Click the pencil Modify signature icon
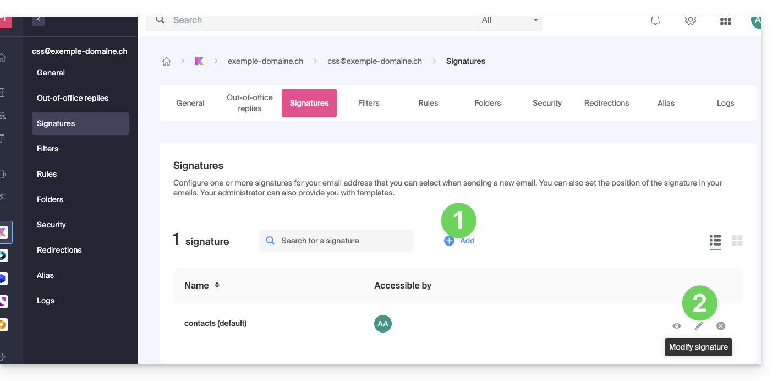Viewport: 778px width, 381px height. coord(699,326)
